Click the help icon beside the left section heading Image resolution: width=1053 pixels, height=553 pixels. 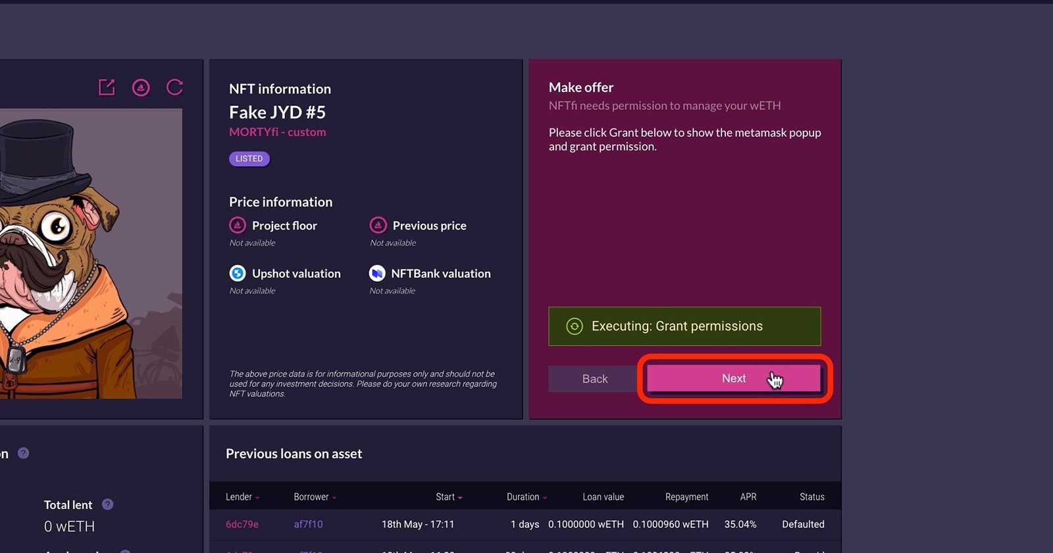pos(23,453)
